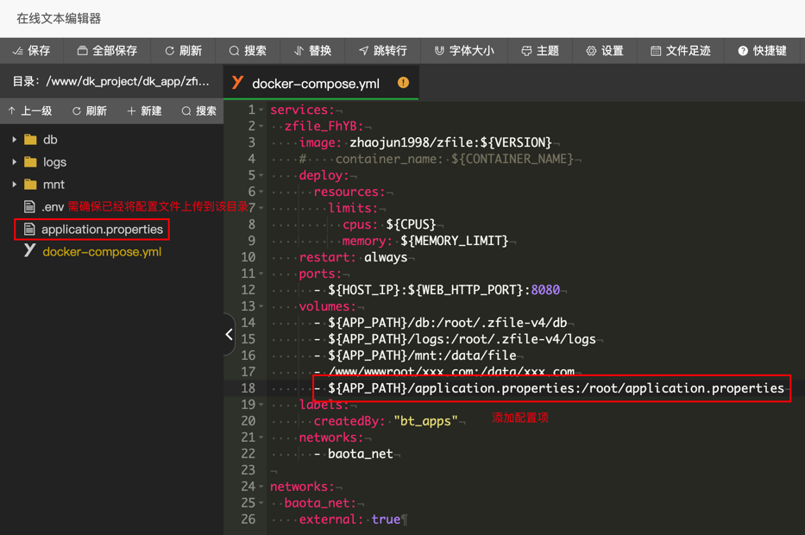Viewport: 805px width, 535px height.
Task: Switch to docker-compose.yml tab
Action: point(315,84)
